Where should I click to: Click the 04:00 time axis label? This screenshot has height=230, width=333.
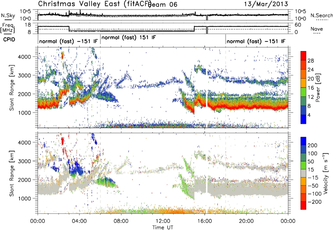tap(80, 221)
